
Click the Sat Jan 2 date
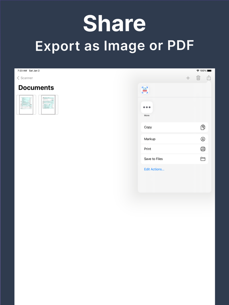tap(34, 71)
